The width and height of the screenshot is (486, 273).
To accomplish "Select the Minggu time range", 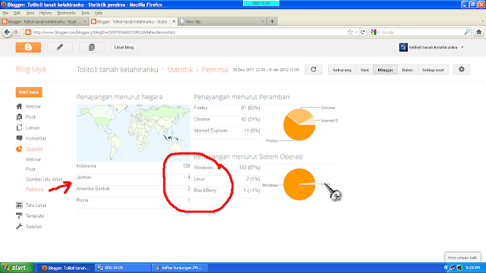I will point(385,70).
